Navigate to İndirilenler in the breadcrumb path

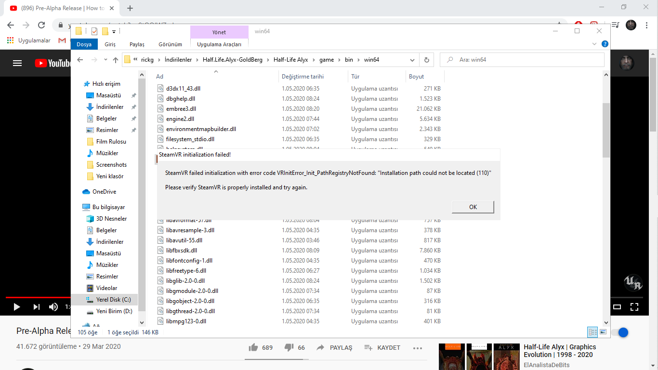coord(178,60)
